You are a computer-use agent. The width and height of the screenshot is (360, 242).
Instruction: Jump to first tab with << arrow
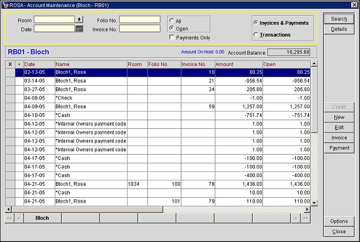9,218
